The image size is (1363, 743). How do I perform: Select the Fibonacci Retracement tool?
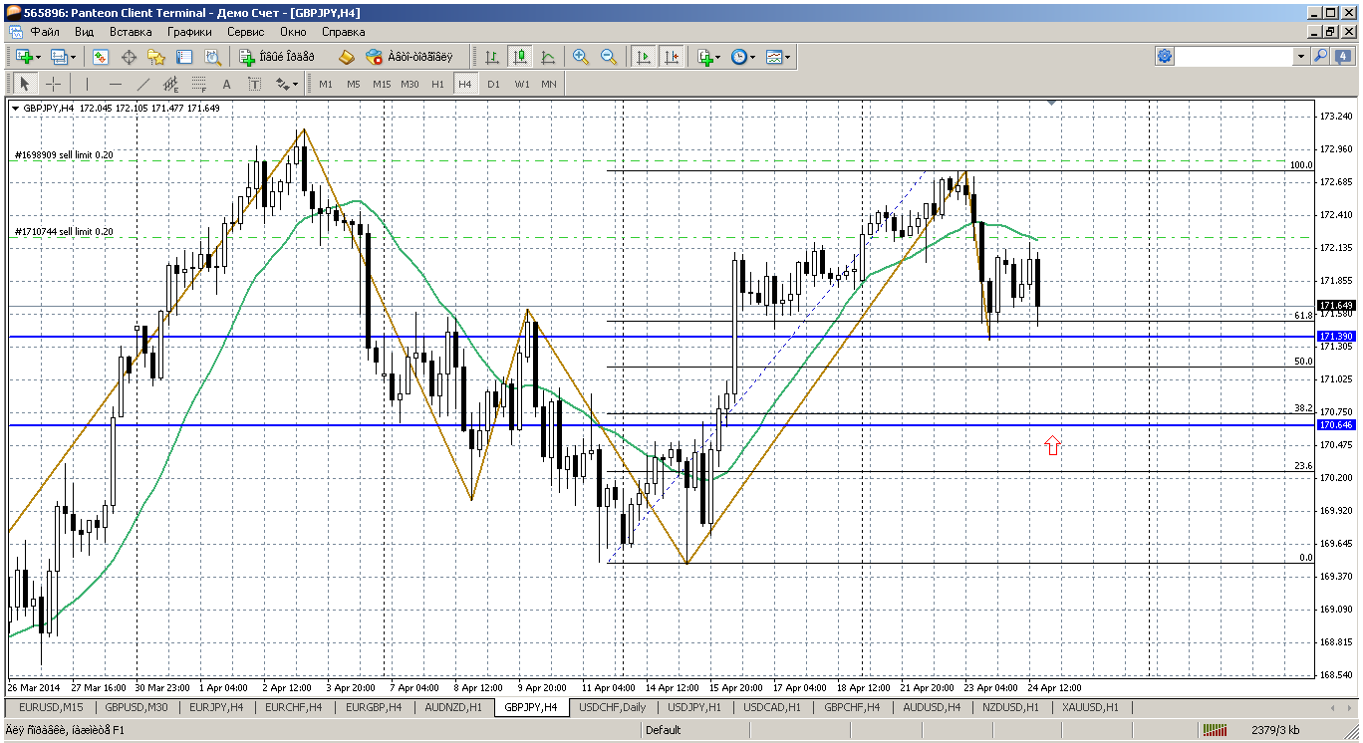click(x=198, y=84)
